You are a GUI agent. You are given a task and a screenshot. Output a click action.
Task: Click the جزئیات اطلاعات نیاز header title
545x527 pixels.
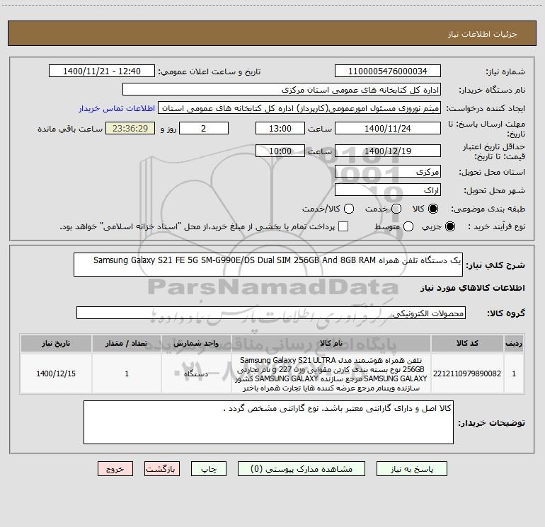coord(482,34)
